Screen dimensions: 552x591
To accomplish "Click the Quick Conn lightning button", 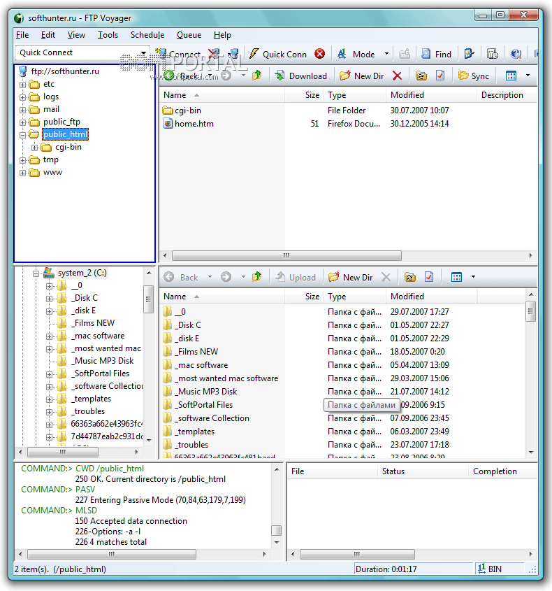I will tap(278, 55).
